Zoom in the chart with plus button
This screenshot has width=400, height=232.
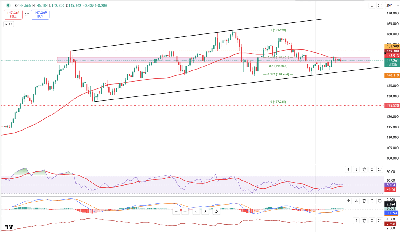pyautogui.click(x=185, y=211)
